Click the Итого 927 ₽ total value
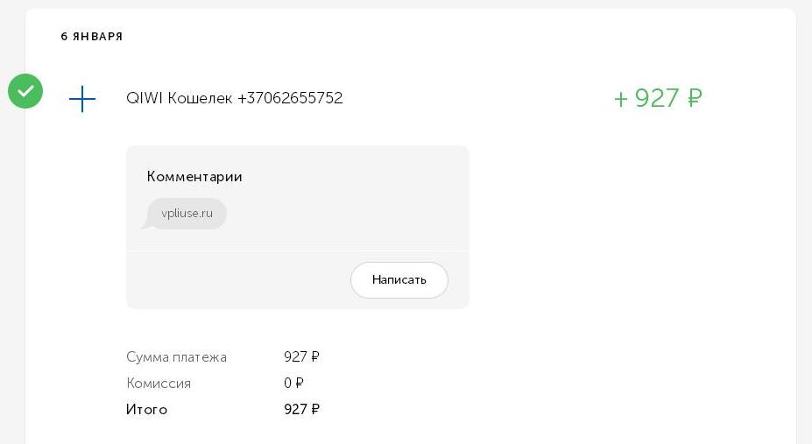The width and height of the screenshot is (812, 444). tap(301, 410)
